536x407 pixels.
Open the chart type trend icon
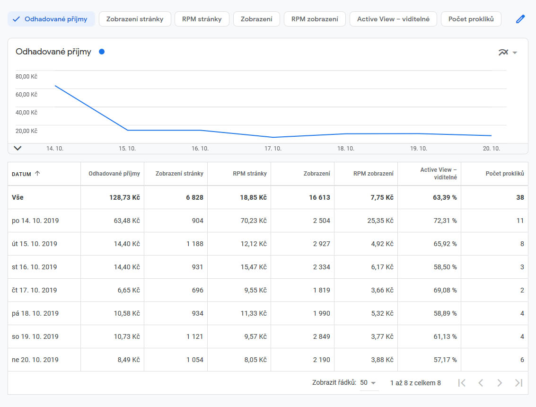[x=503, y=52]
